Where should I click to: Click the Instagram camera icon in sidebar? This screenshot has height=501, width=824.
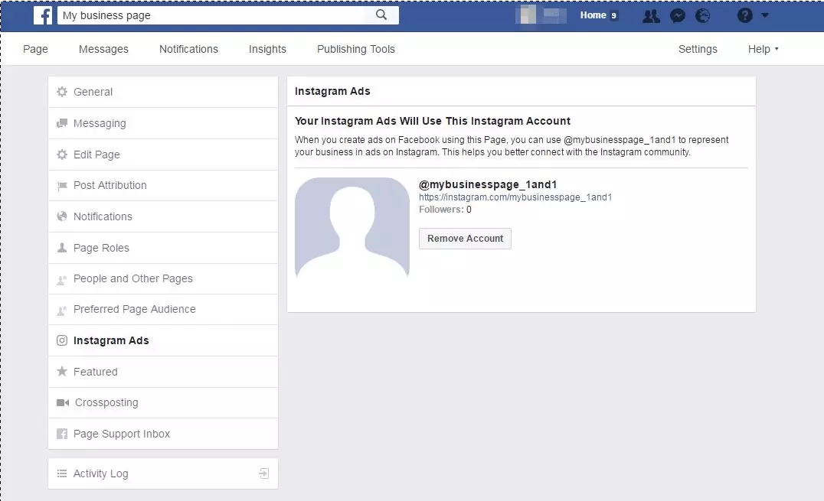[62, 340]
